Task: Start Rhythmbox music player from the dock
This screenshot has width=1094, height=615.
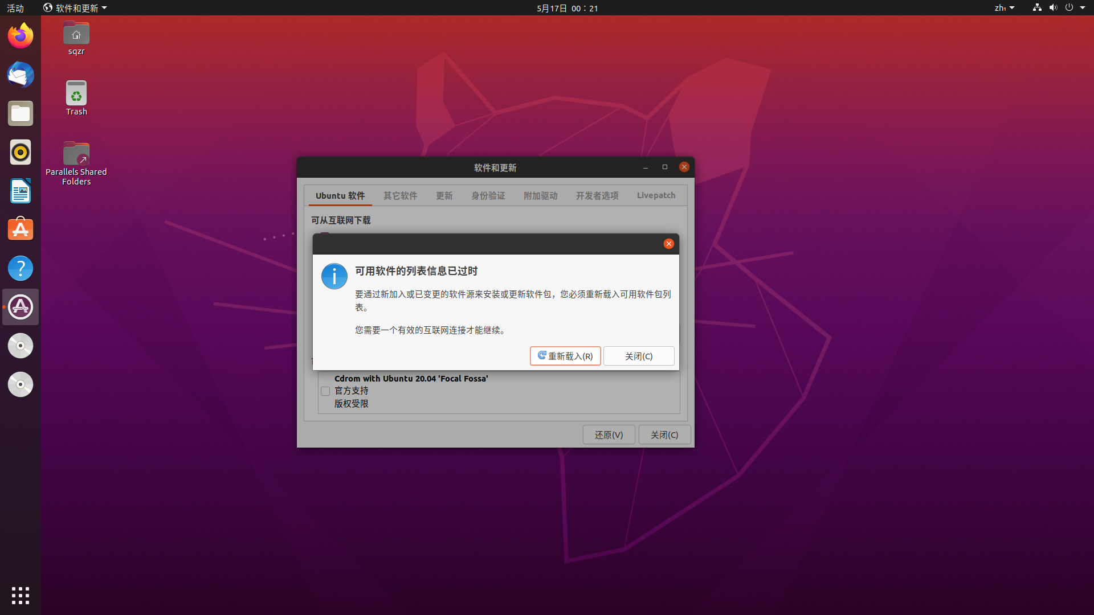Action: pos(21,152)
